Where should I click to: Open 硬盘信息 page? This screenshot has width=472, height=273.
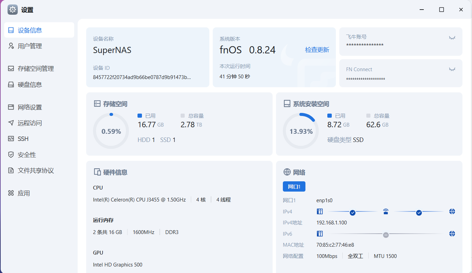pos(39,84)
